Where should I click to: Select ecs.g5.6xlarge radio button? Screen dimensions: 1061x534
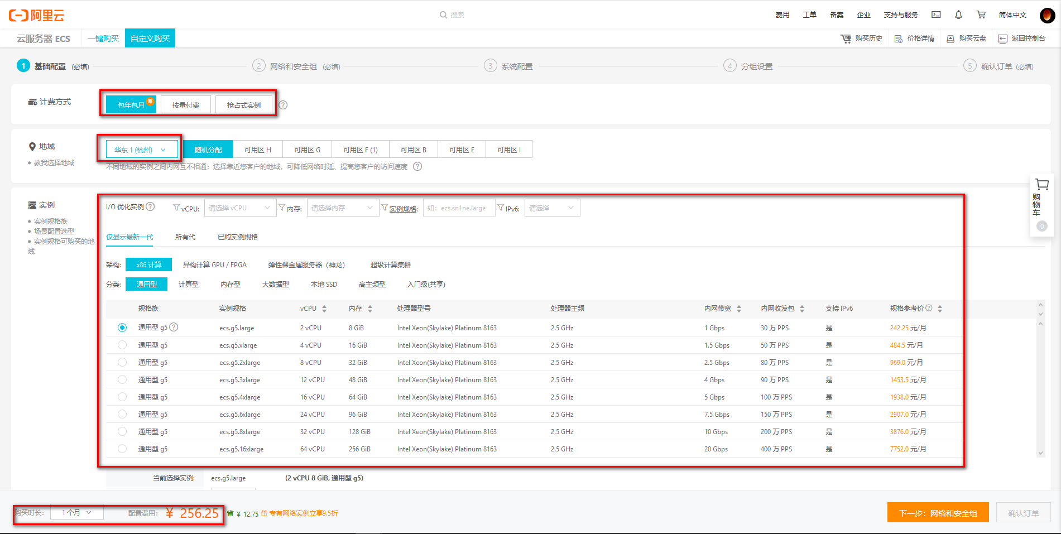coord(122,414)
